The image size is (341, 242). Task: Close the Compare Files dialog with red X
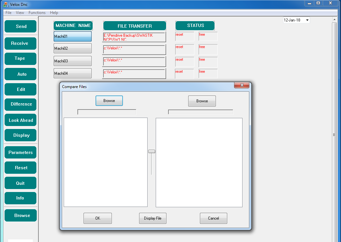pos(242,85)
